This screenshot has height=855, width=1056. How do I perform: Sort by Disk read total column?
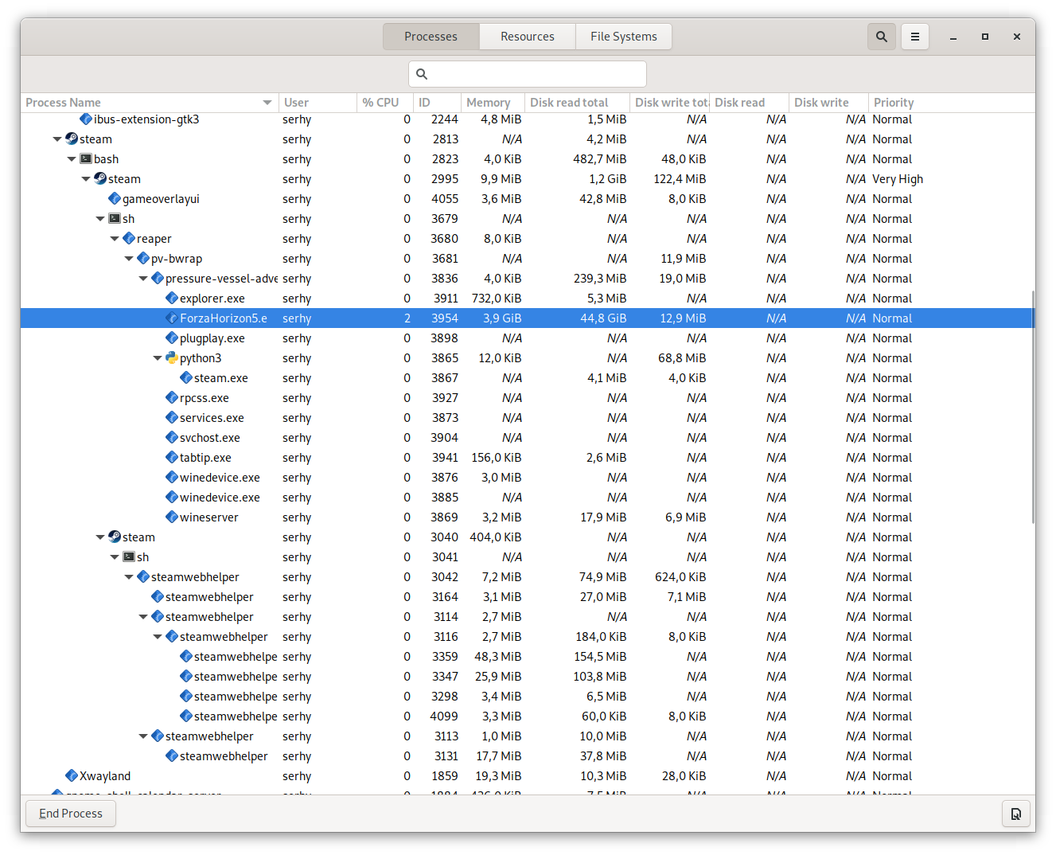tap(577, 103)
